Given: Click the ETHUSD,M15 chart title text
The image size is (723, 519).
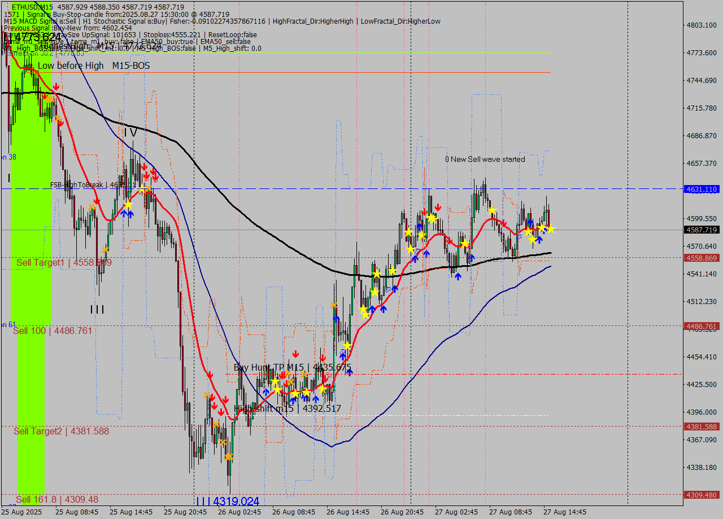Looking at the screenshot, I should [32, 7].
